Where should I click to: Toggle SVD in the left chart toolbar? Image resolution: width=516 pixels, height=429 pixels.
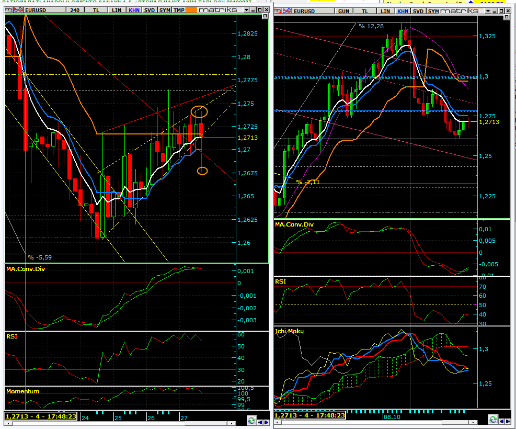[150, 10]
